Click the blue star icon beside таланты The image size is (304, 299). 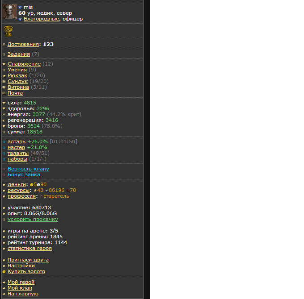click(4, 154)
